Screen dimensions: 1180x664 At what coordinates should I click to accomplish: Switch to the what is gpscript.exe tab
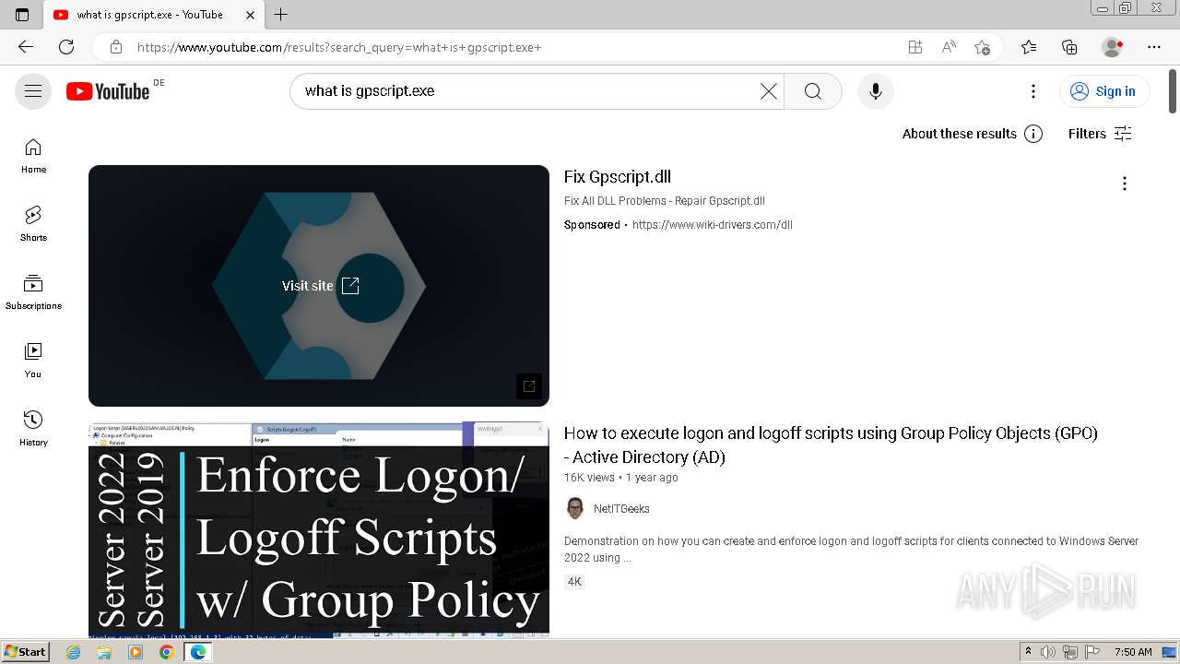148,15
